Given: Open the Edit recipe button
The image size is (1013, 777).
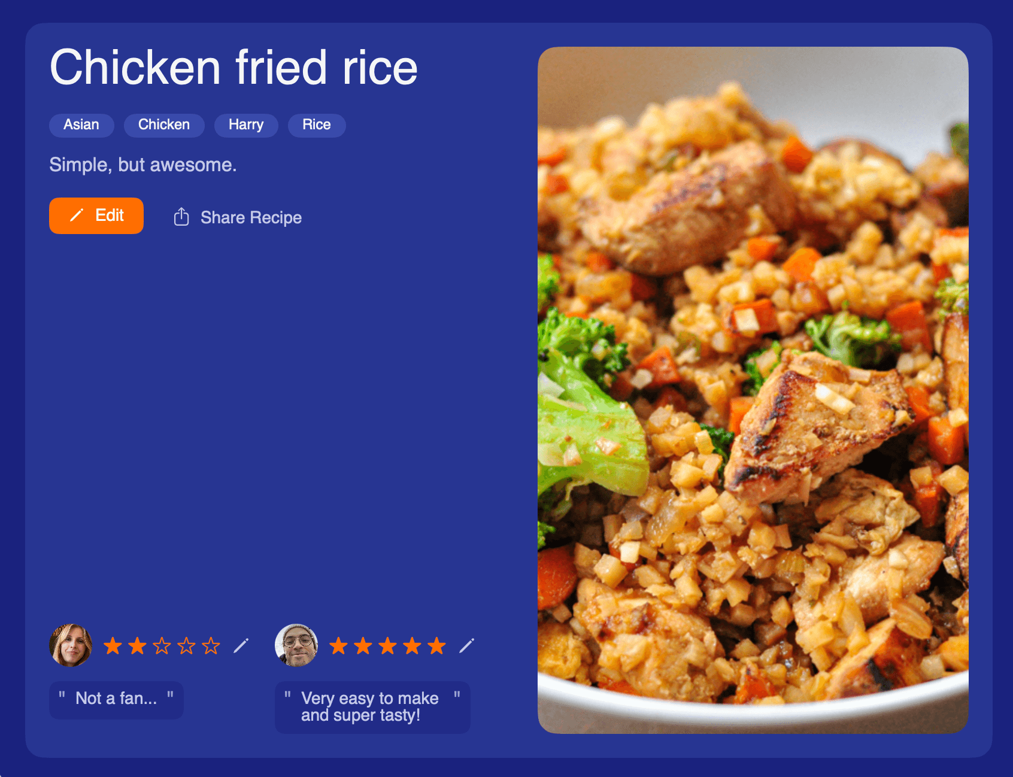Looking at the screenshot, I should coord(96,216).
